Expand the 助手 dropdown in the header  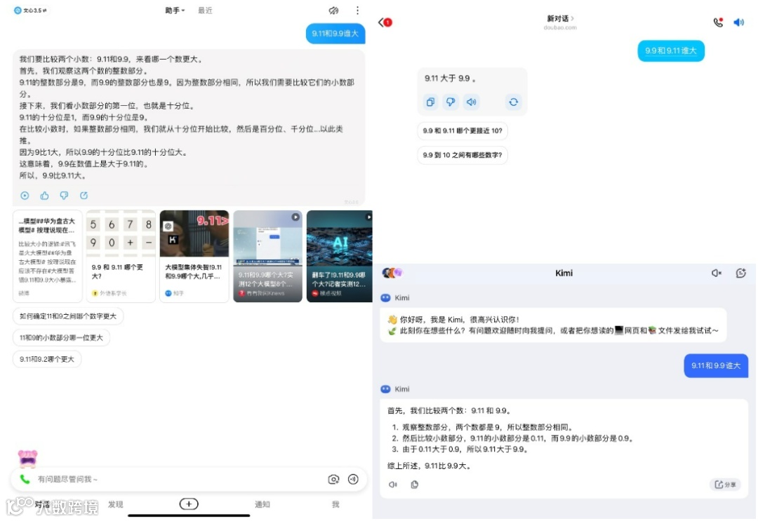click(175, 10)
